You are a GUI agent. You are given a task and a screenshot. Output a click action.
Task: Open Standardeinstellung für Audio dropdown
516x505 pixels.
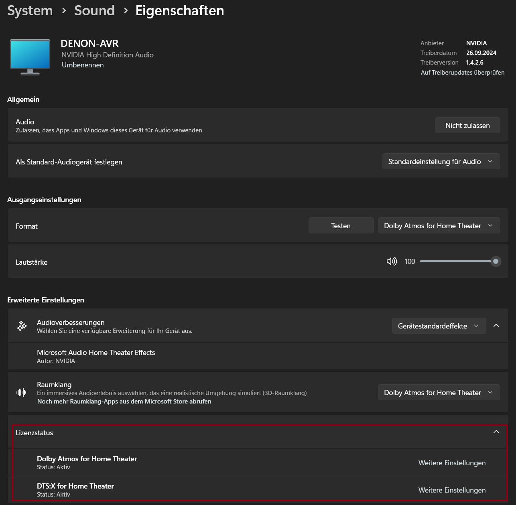(x=441, y=162)
